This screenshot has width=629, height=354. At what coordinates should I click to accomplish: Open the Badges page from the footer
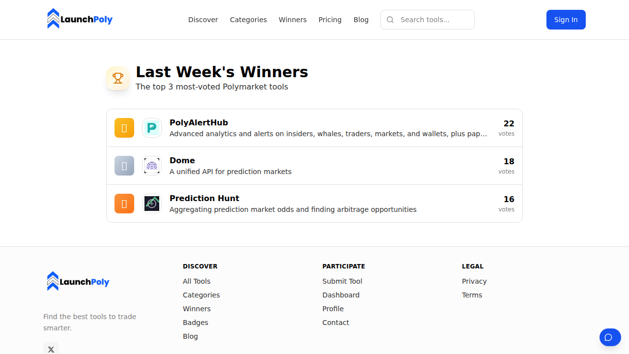[x=195, y=323]
